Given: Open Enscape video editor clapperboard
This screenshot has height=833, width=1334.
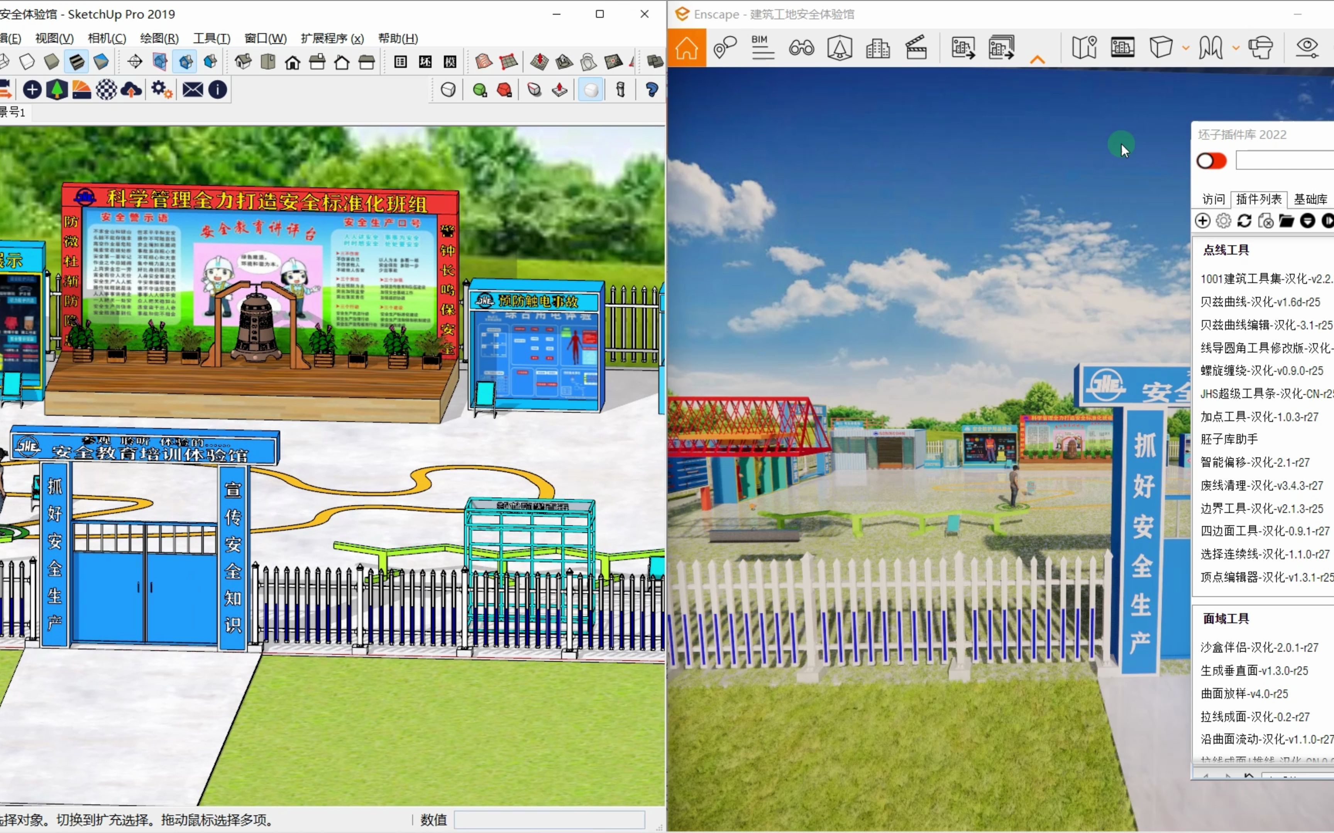Looking at the screenshot, I should [x=916, y=48].
